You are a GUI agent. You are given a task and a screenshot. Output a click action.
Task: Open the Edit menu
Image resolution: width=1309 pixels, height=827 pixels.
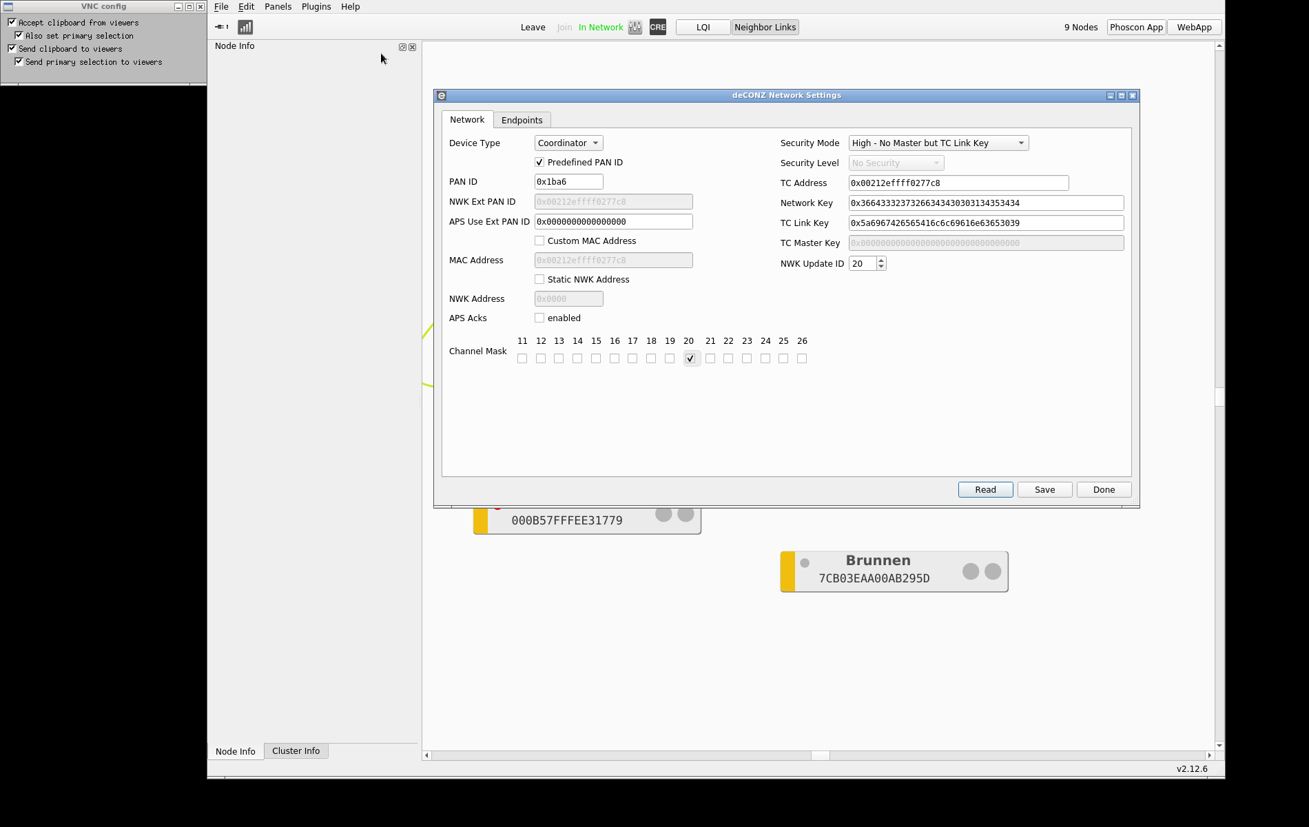[x=246, y=7]
